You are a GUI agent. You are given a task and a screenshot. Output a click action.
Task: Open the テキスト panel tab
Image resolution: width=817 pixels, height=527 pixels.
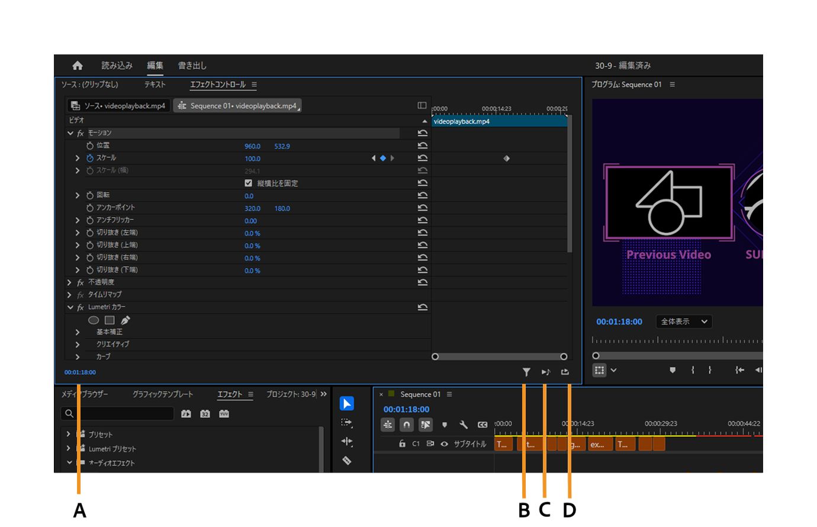(155, 85)
